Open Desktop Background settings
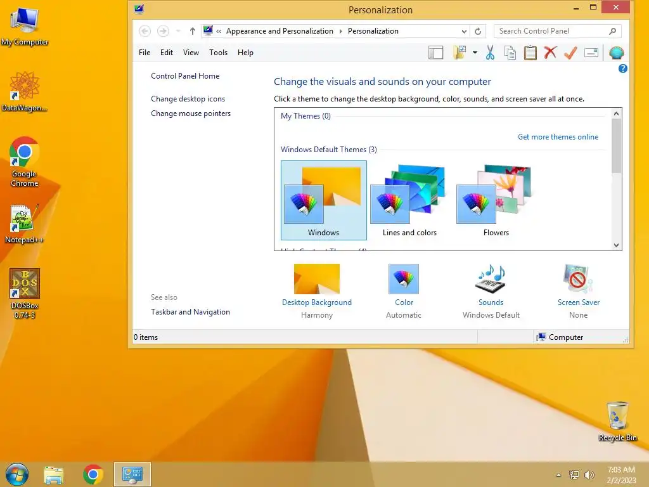The image size is (649, 487). tap(317, 291)
